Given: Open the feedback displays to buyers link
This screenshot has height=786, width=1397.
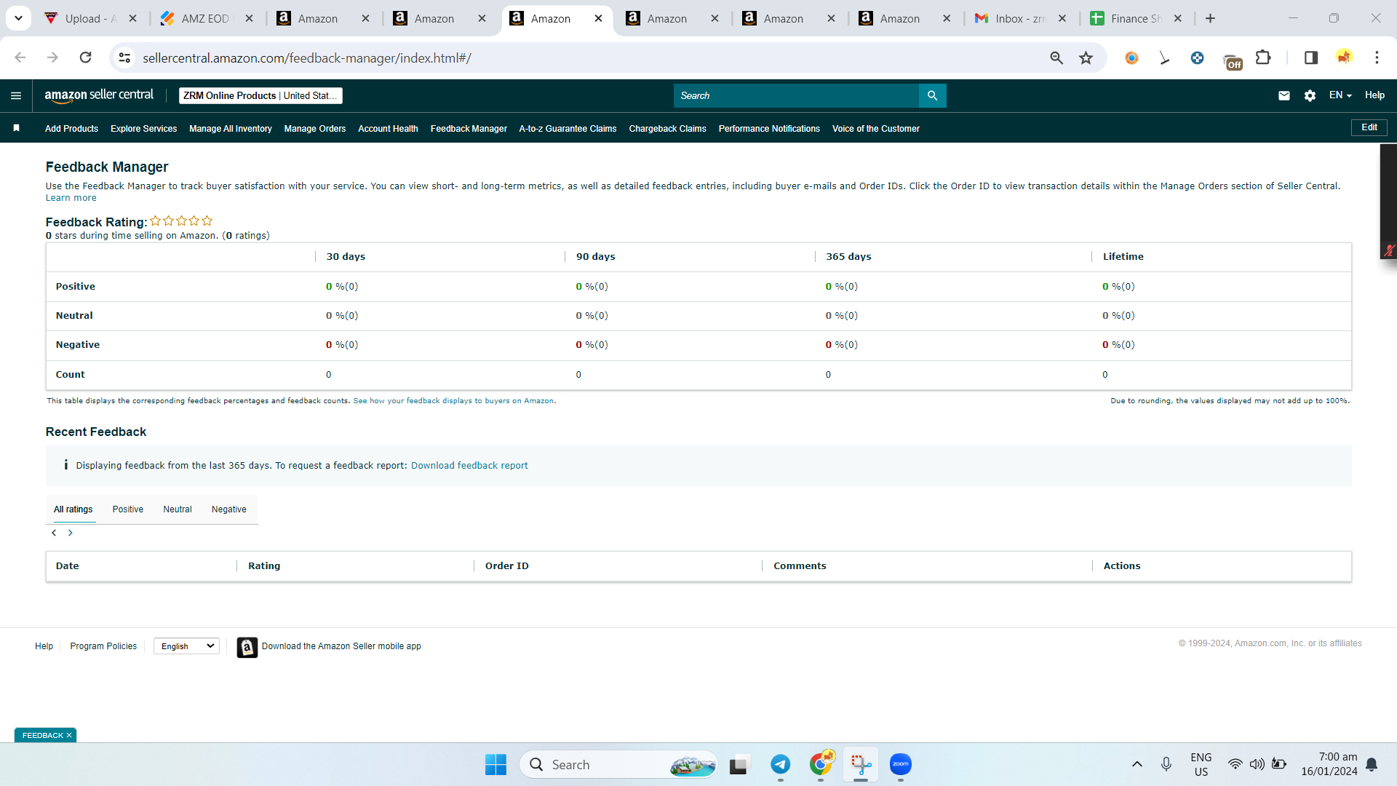Looking at the screenshot, I should coord(453,401).
